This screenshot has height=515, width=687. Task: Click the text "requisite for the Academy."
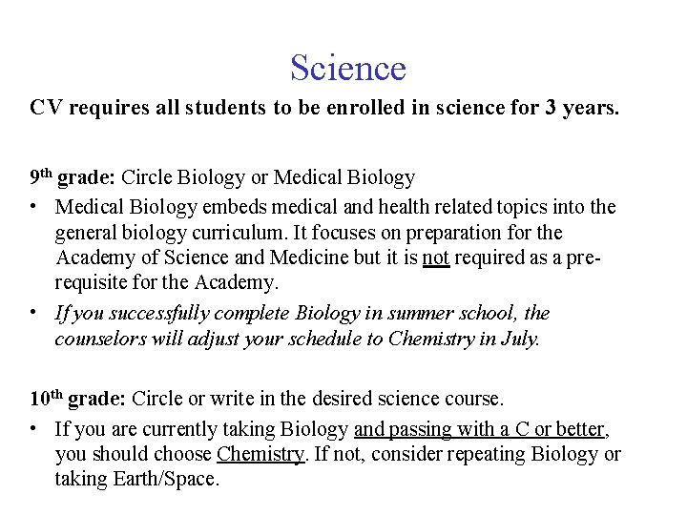click(x=168, y=284)
